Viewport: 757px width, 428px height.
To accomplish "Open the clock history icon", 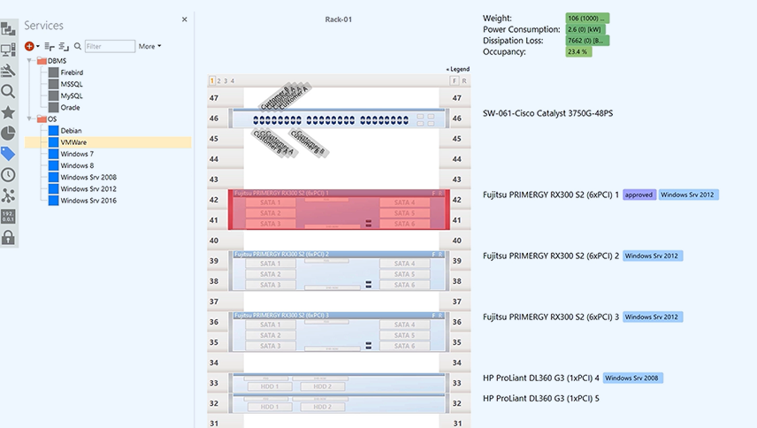I will (9, 175).
